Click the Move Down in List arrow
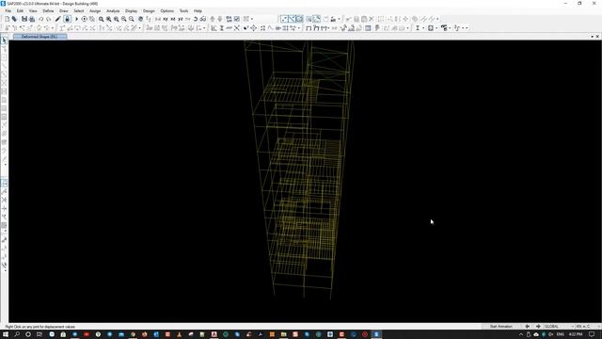The image size is (602, 339). [220, 19]
